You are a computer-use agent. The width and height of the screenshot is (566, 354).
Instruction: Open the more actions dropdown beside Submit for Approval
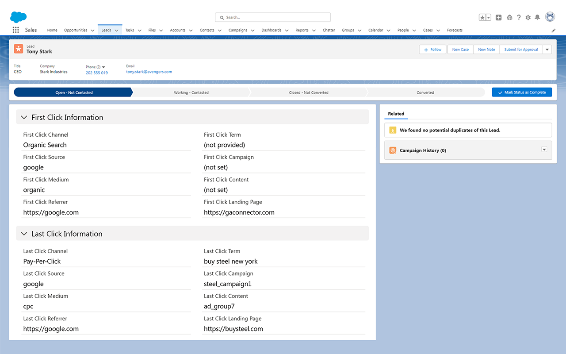click(547, 50)
